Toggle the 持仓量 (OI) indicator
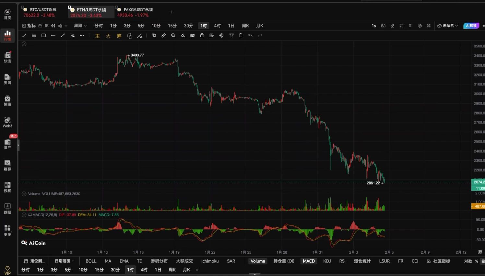The image size is (485, 276). 284,261
